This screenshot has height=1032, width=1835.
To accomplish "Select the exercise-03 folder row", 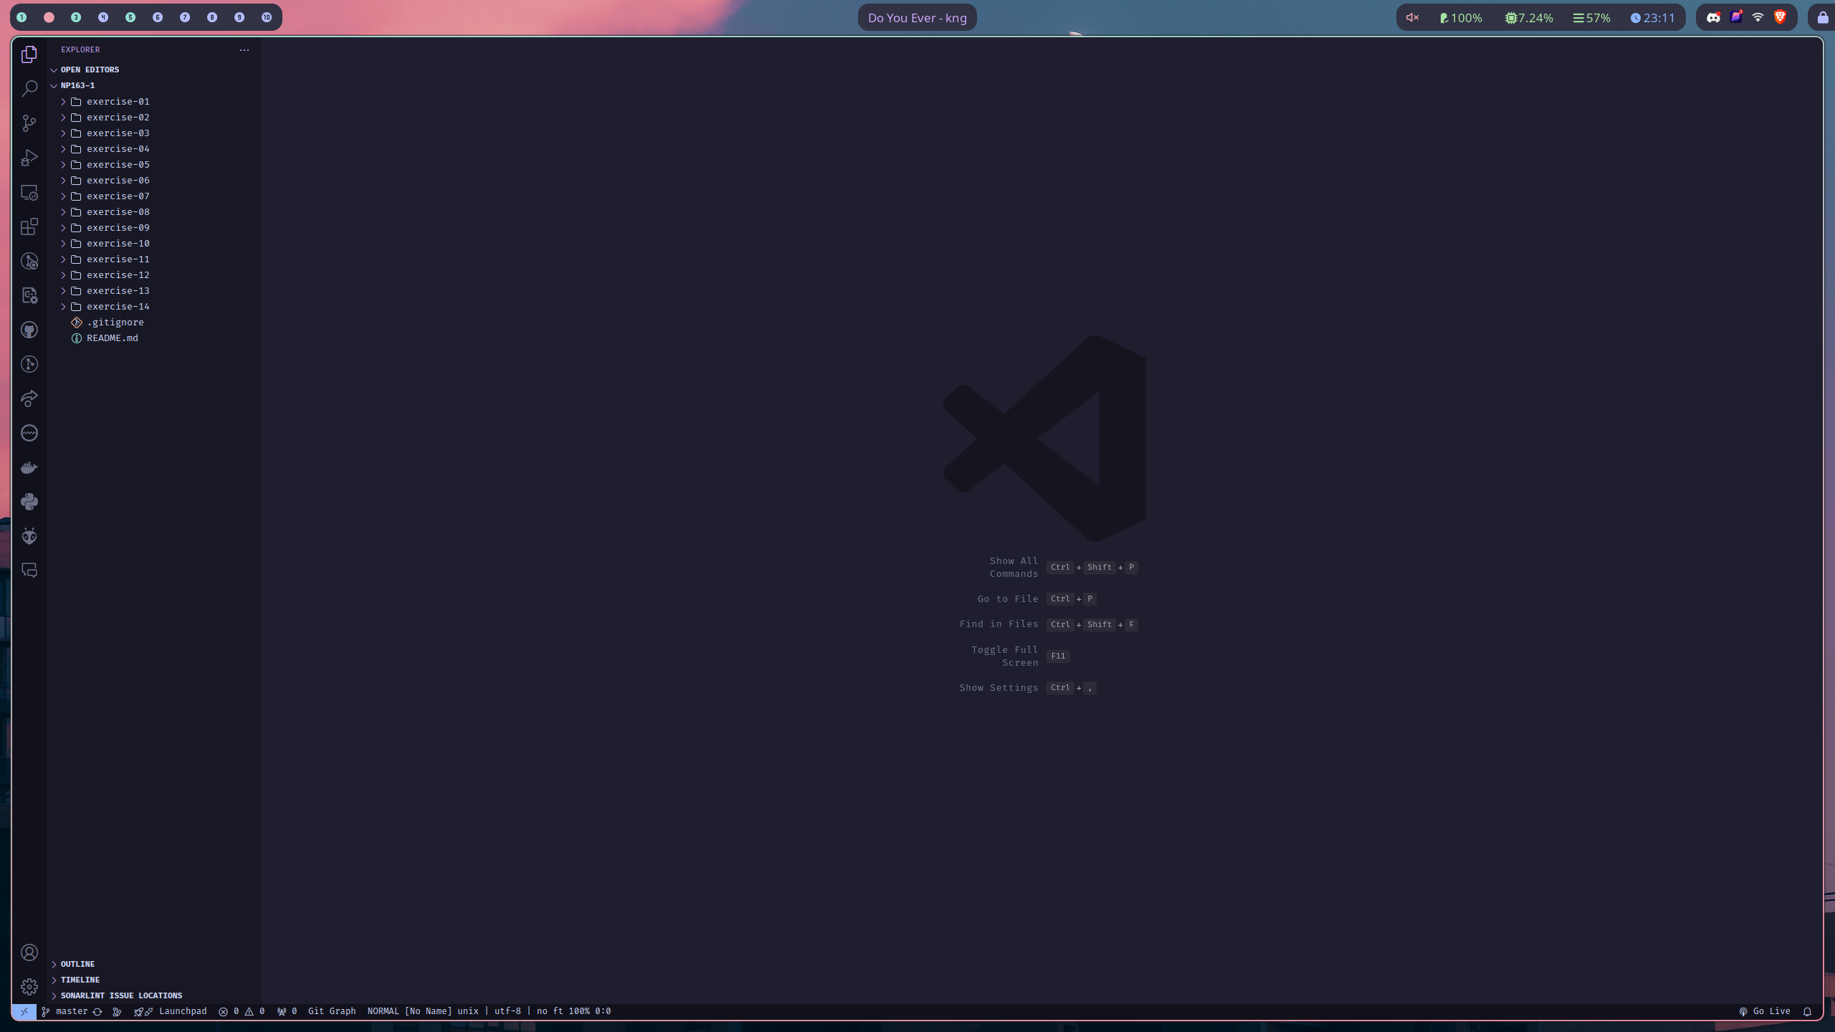I will (154, 133).
